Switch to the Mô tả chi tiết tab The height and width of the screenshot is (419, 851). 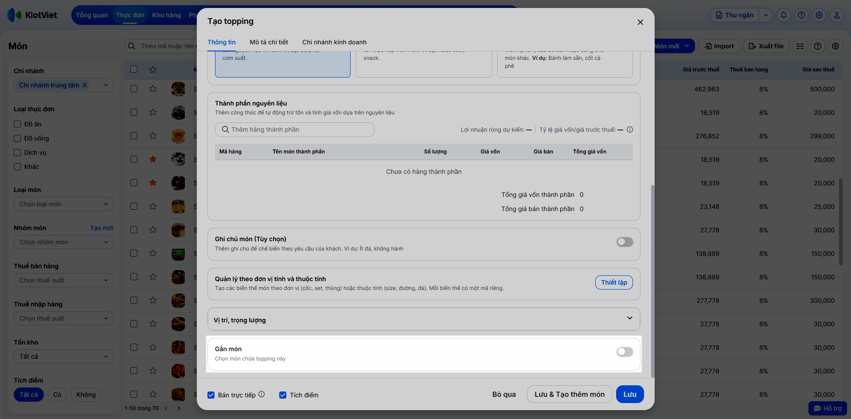[269, 42]
